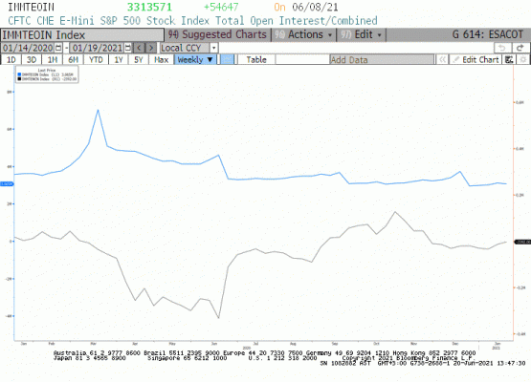Click black last-value label on right axis
This screenshot has height=382, width=531.
[x=522, y=242]
